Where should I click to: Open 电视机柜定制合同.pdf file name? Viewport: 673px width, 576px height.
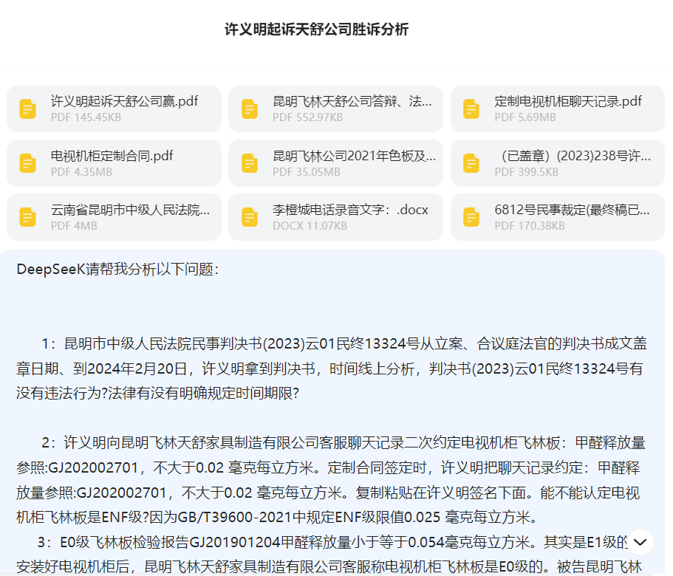point(112,156)
